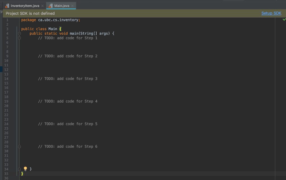The height and width of the screenshot is (180, 286).
Task: Toggle the fold marker on line 29
Action: tap(19, 147)
